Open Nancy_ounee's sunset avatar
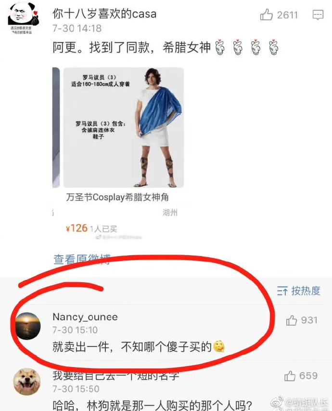The image size is (332, 411). tap(28, 326)
